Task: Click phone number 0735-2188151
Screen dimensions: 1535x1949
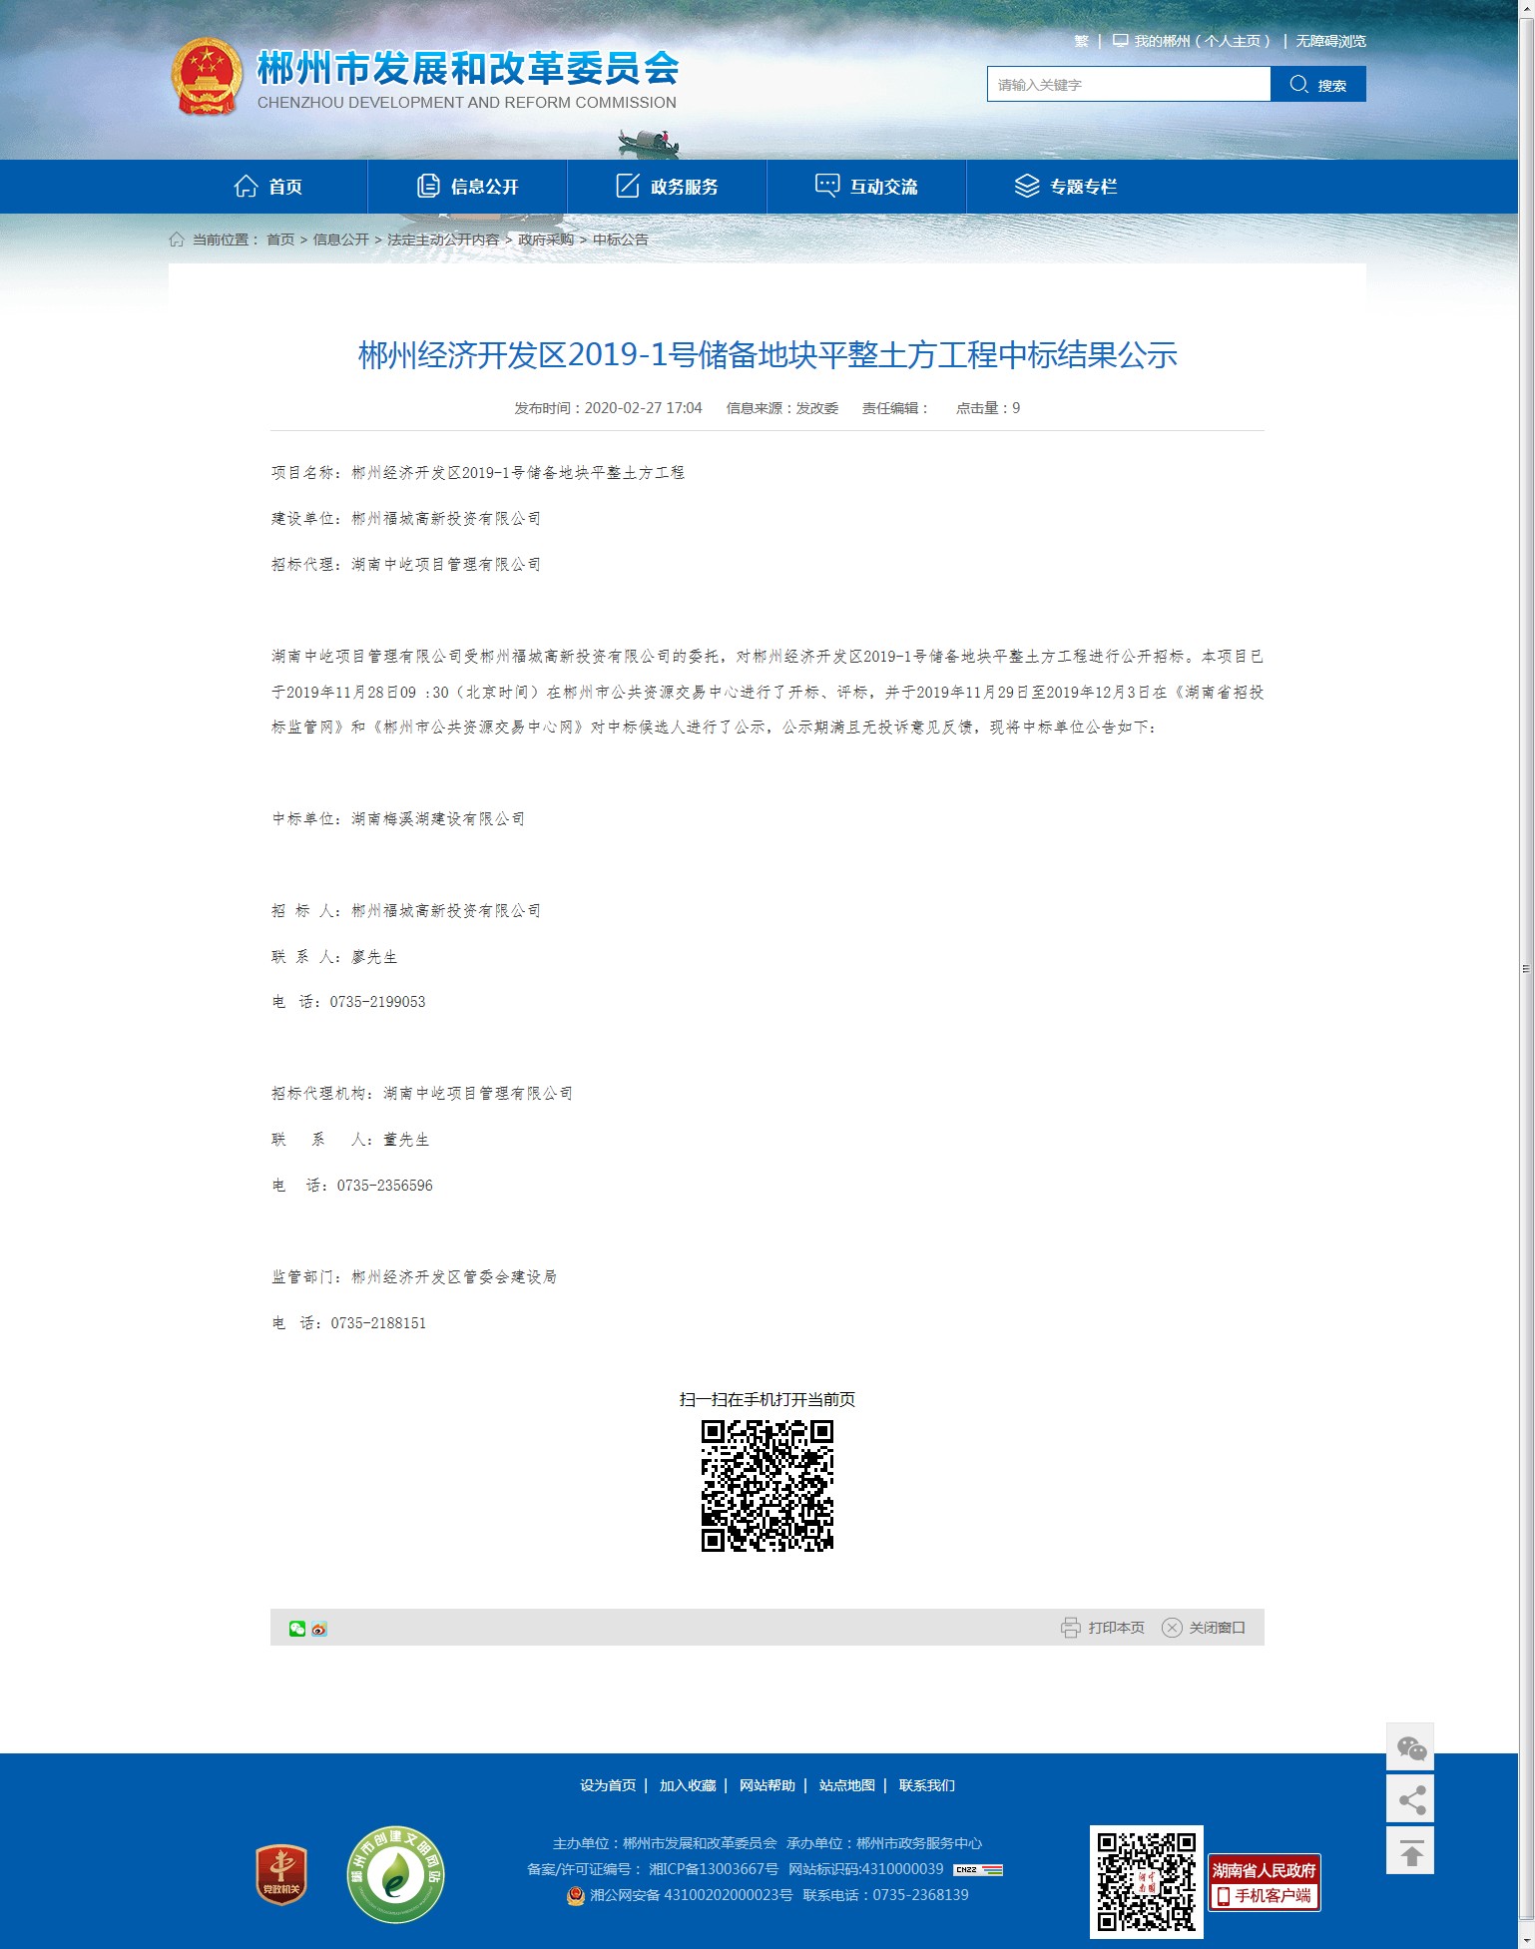Action: coord(378,1323)
